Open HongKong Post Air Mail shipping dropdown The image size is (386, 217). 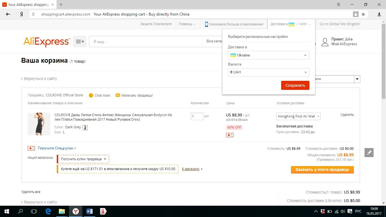coord(298,116)
